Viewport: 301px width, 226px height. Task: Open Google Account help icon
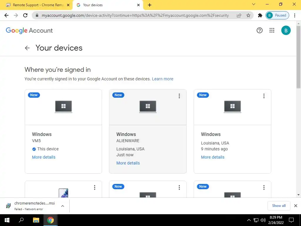(x=260, y=30)
